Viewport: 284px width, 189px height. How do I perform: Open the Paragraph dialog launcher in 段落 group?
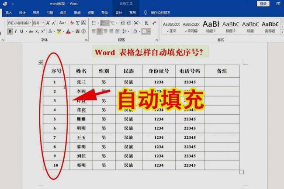157,40
